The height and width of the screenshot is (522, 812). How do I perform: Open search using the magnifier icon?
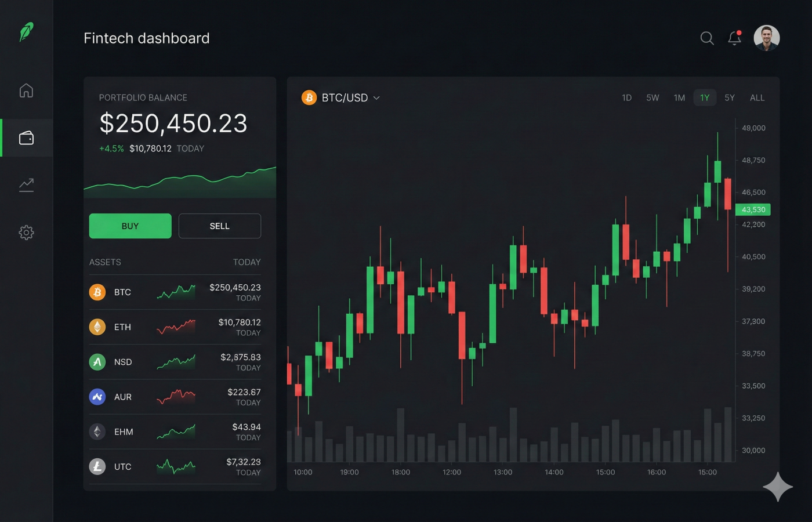(x=707, y=38)
